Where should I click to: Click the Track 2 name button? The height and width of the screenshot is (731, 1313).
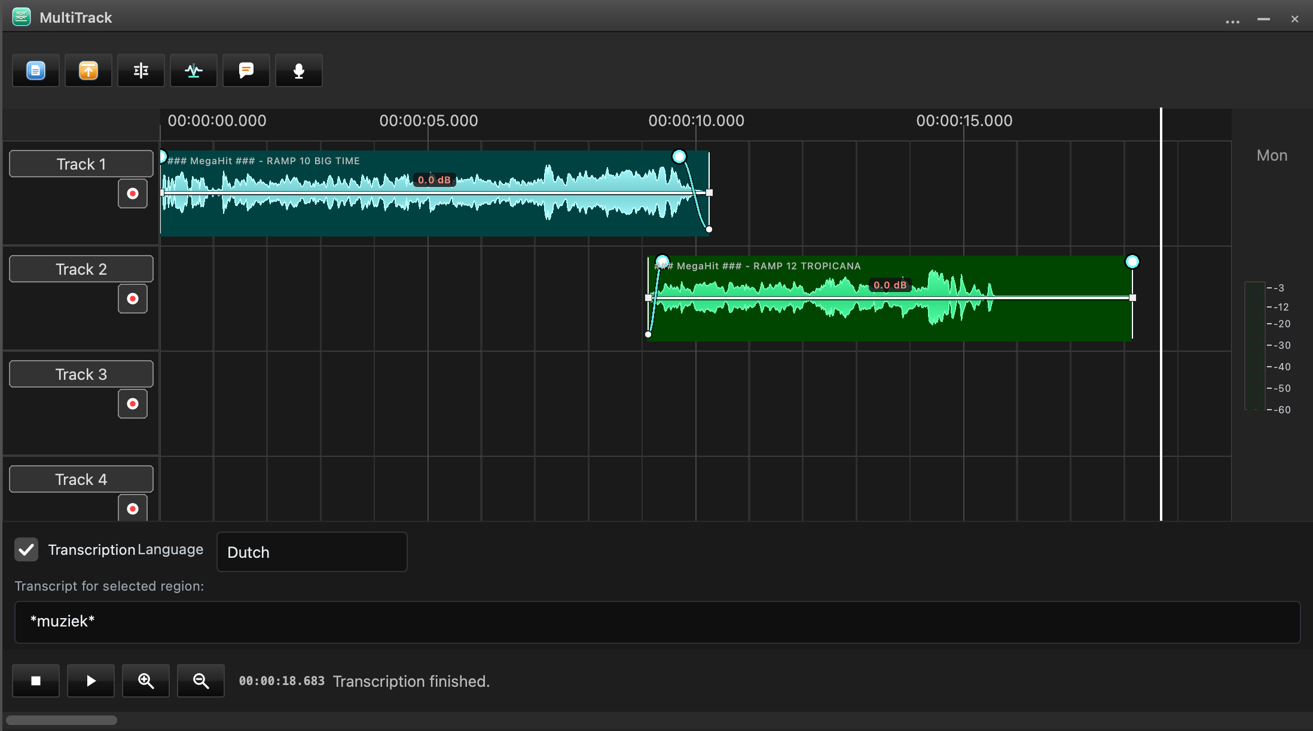pos(81,269)
